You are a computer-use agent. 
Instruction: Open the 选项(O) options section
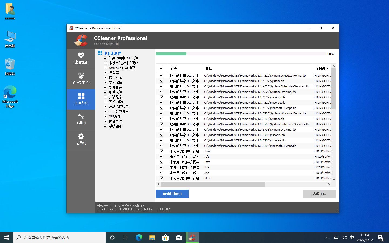tap(81, 140)
